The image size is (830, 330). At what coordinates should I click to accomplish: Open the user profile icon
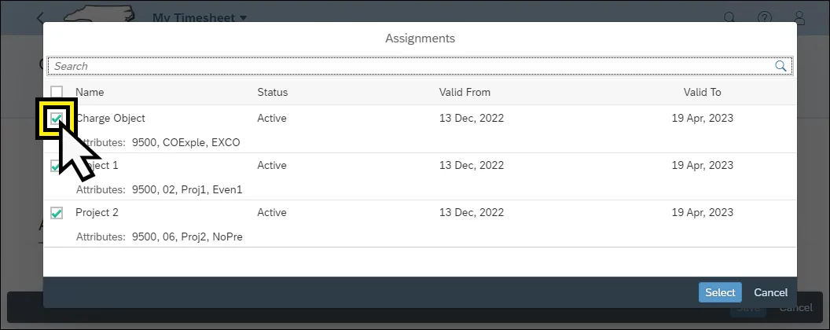[799, 17]
